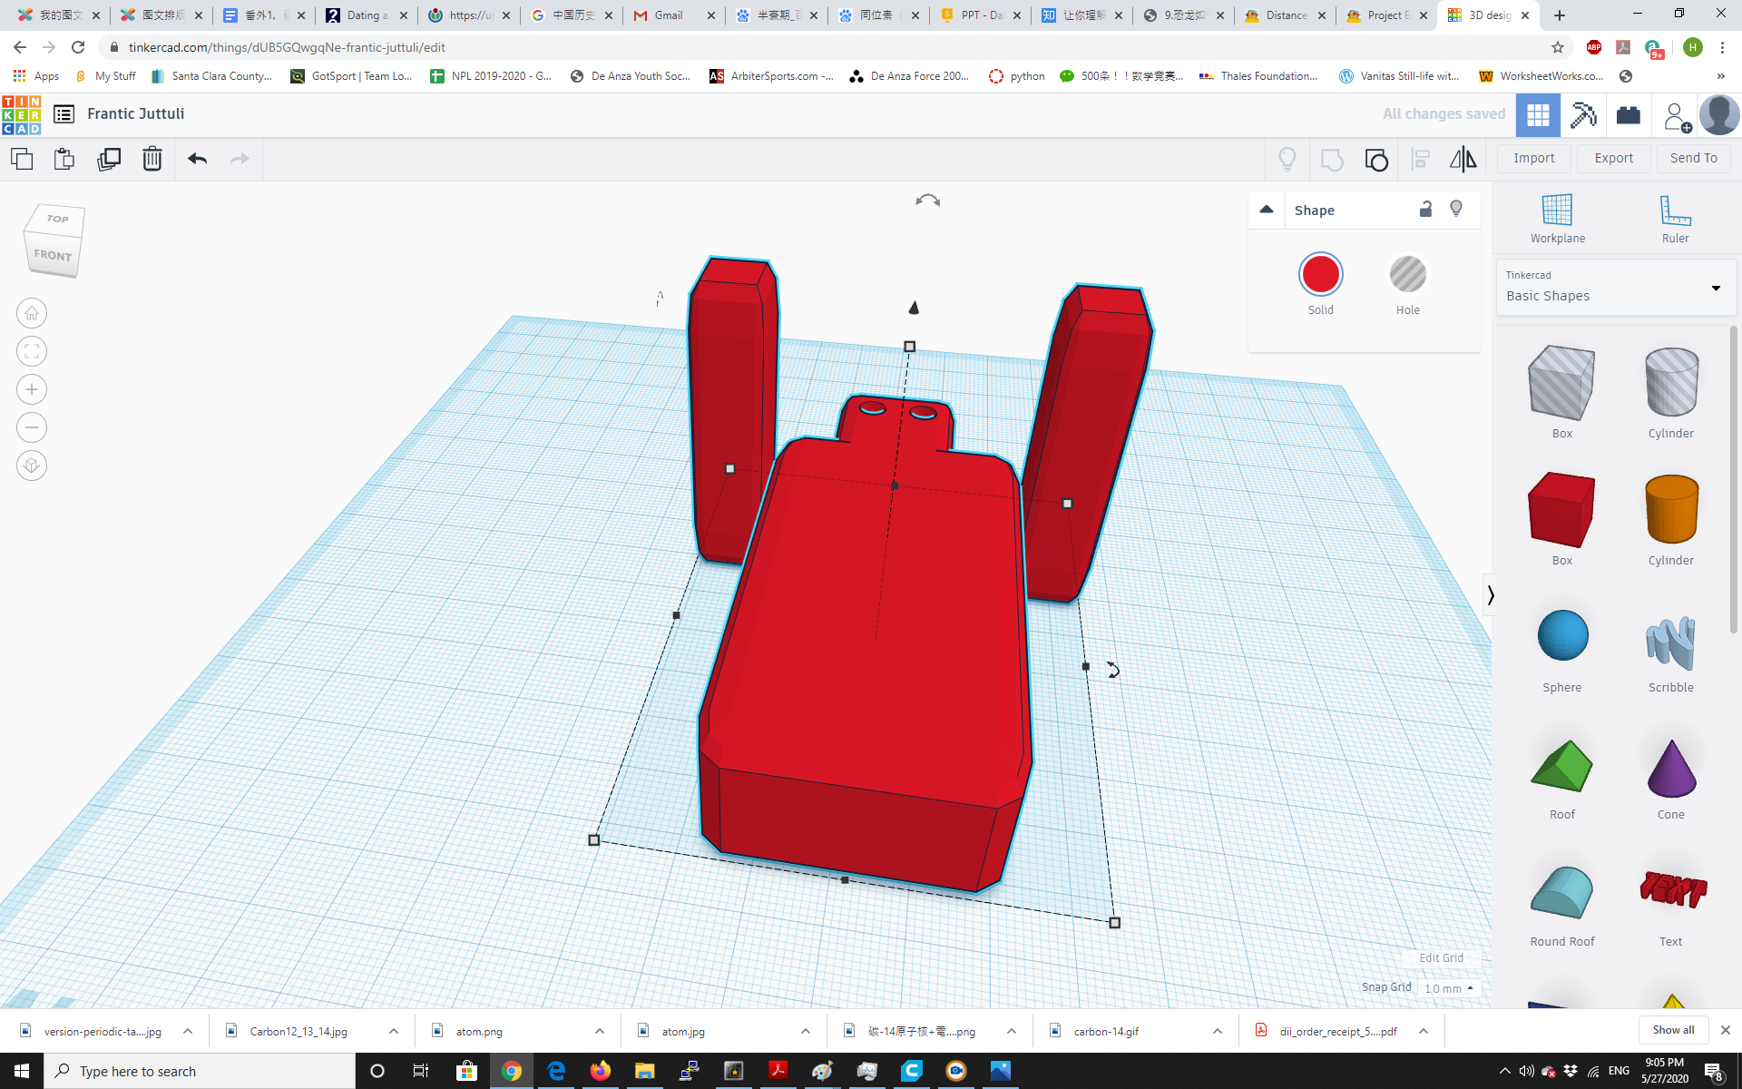Image resolution: width=1742 pixels, height=1089 pixels.
Task: Click the Send To button
Action: coord(1694,158)
